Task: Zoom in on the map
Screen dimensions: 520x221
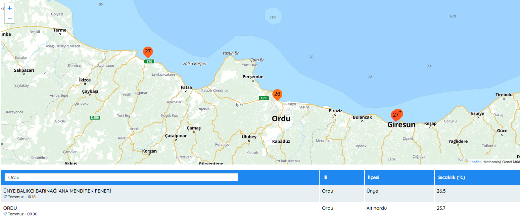Action: 10,8
